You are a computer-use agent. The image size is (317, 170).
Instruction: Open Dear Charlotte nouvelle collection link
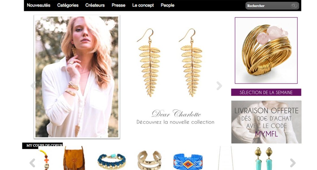(x=175, y=117)
